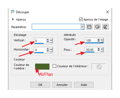
Task: Click the PaintShop Pro logo icon
Action: point(13,12)
